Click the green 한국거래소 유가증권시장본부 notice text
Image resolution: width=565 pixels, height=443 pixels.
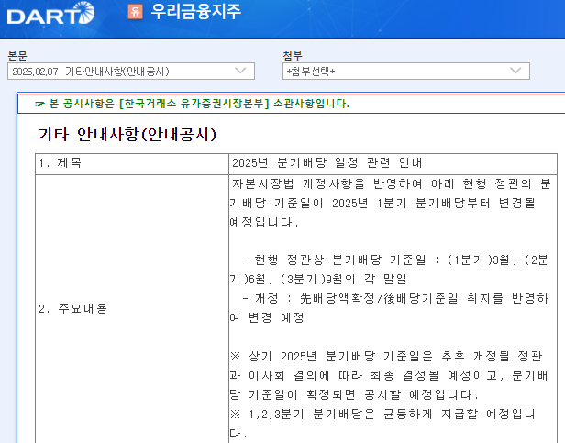[x=199, y=104]
